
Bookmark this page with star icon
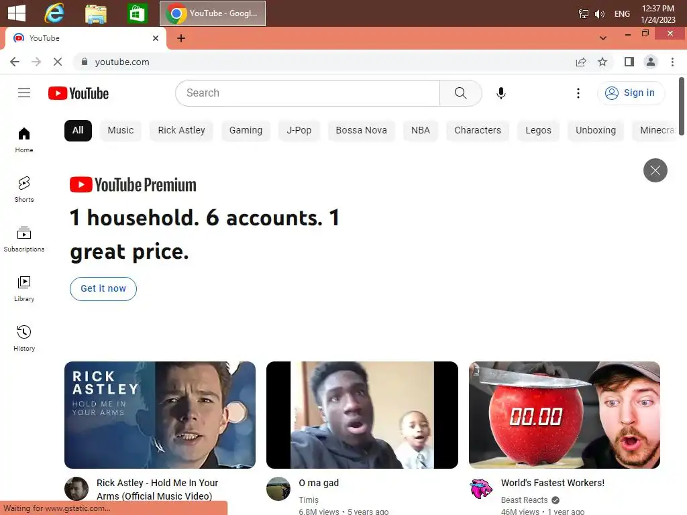click(x=602, y=62)
